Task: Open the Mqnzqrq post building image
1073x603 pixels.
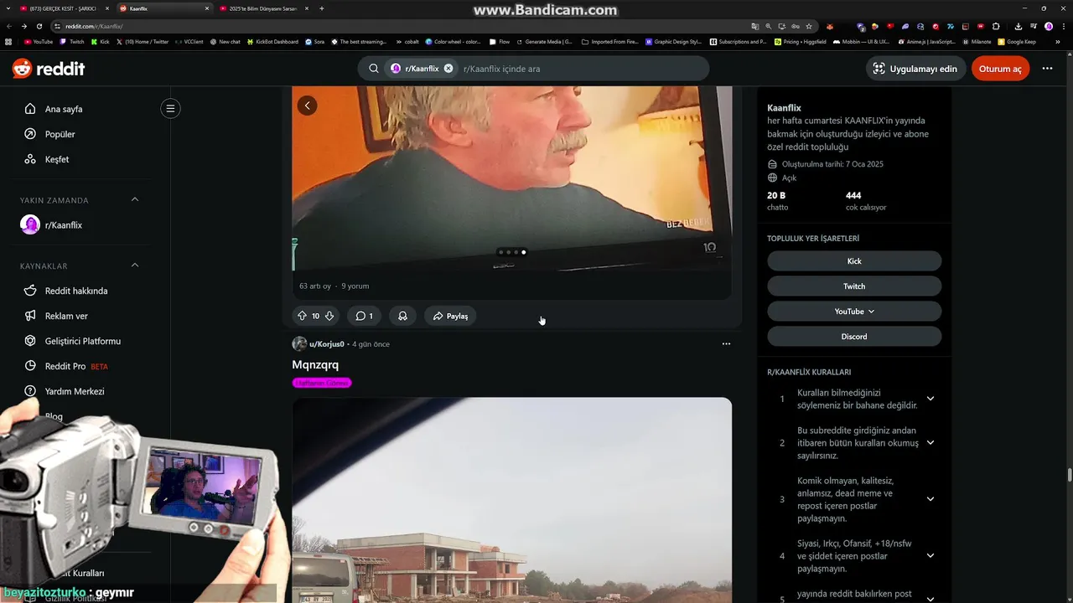Action: (511, 500)
